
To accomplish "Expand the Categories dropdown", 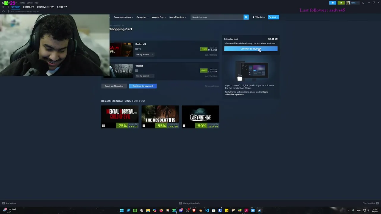I will [x=142, y=17].
